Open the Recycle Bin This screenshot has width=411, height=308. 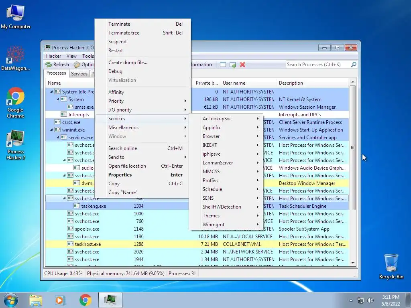pos(391,266)
